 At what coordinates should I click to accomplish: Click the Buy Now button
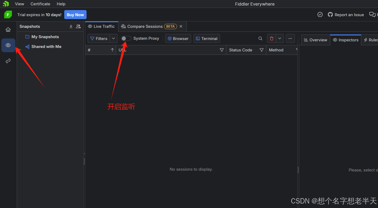tap(75, 15)
